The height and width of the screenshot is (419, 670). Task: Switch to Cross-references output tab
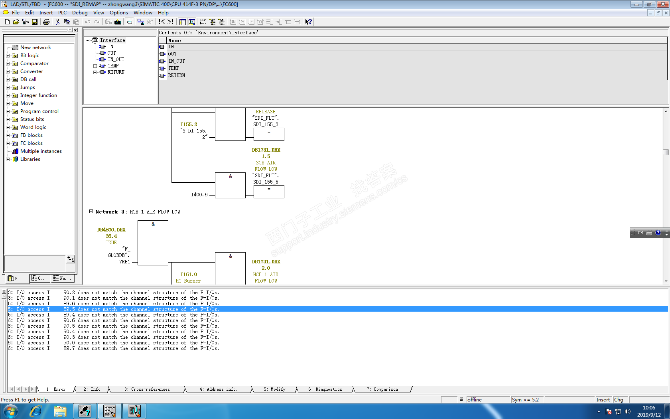(x=147, y=389)
